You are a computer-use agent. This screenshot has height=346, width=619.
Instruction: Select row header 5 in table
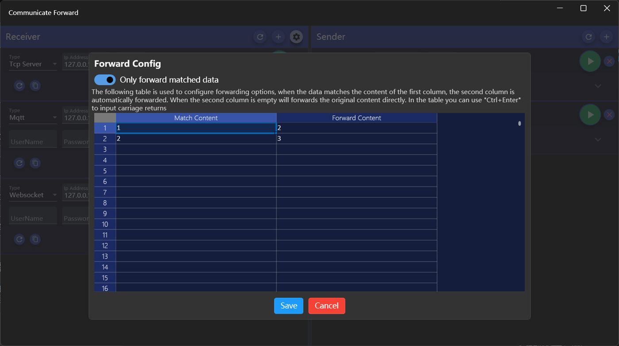(x=105, y=171)
